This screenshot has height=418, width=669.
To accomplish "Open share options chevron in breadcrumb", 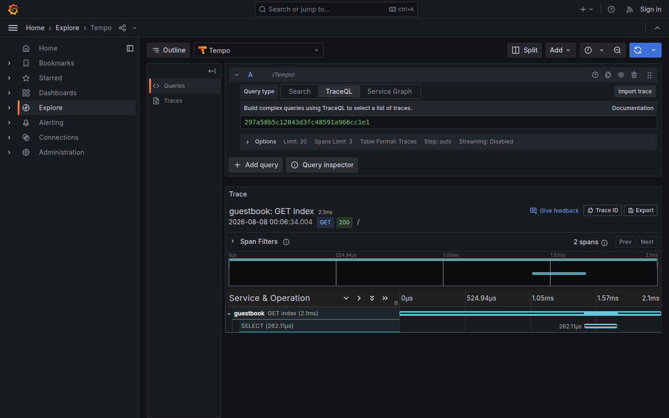I will coord(135,28).
